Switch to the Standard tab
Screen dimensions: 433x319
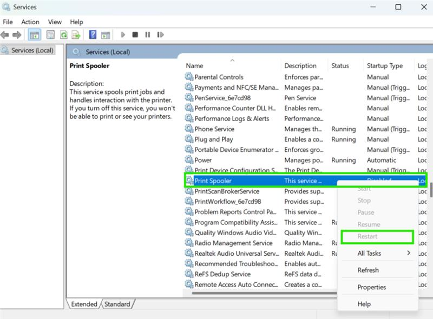click(117, 304)
